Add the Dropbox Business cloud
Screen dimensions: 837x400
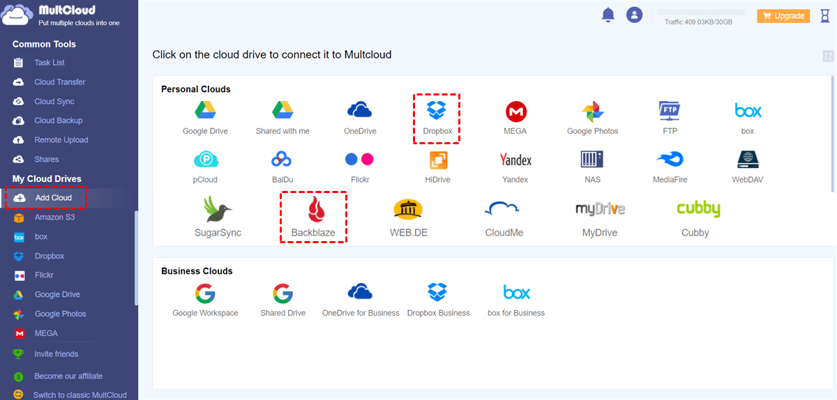(438, 300)
